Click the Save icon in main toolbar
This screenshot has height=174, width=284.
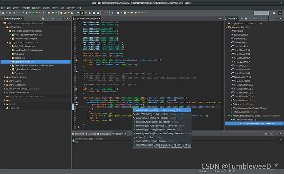coord(10,13)
